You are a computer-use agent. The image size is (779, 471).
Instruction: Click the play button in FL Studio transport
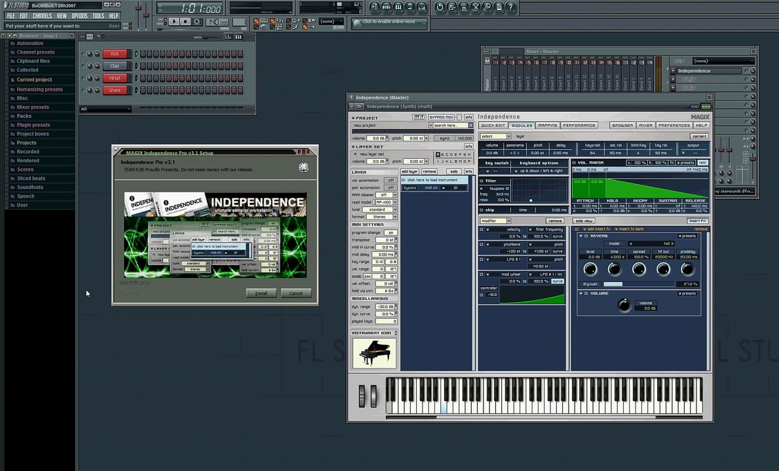click(x=174, y=22)
